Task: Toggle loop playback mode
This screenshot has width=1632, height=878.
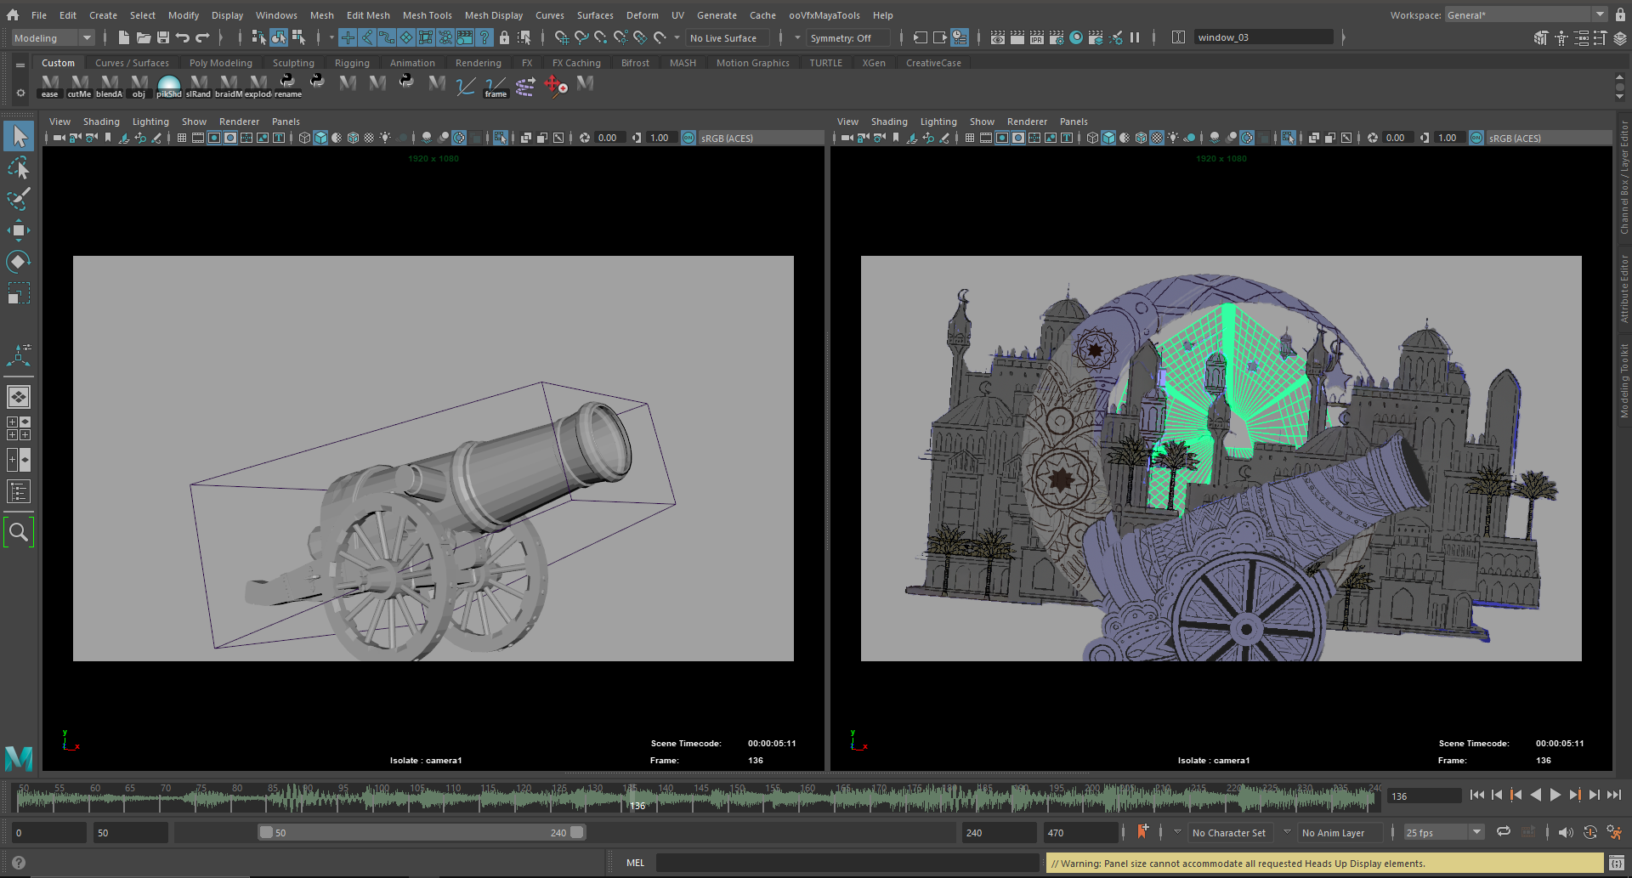Action: pos(1504,832)
